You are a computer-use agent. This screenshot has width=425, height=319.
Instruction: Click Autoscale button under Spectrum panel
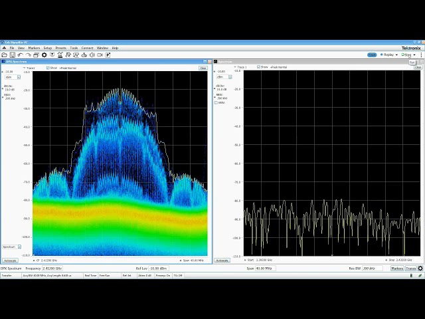[222, 261]
